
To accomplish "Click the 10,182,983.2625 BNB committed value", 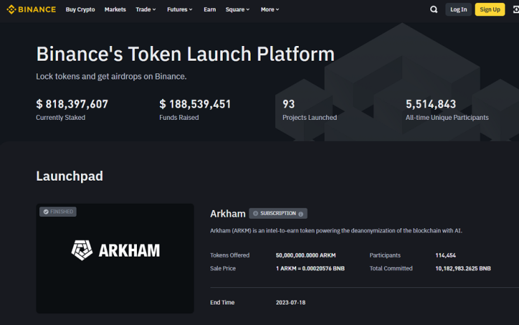I will pyautogui.click(x=463, y=269).
